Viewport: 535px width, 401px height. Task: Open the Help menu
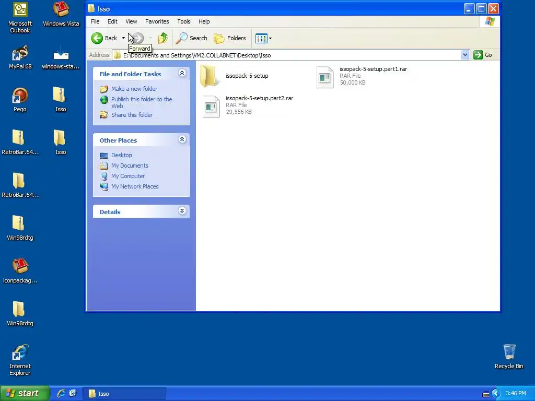pos(204,21)
